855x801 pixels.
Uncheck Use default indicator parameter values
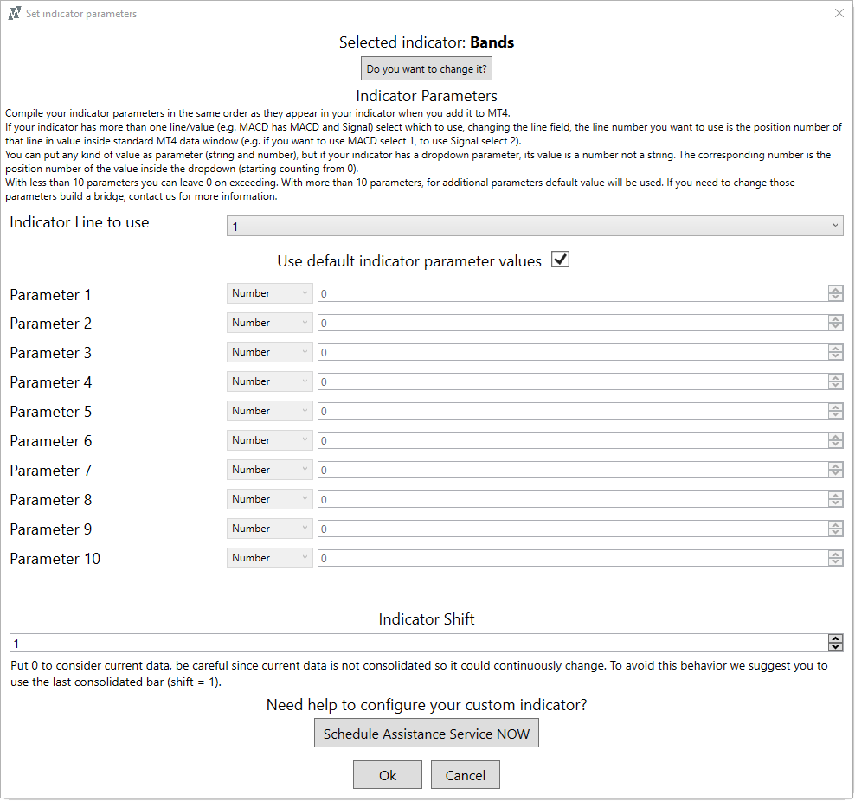point(560,260)
